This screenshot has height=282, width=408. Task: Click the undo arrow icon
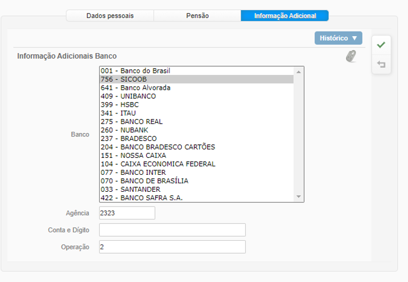381,65
